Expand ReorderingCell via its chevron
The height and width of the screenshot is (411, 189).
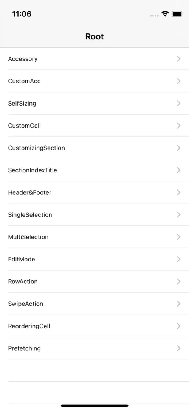tap(178, 326)
